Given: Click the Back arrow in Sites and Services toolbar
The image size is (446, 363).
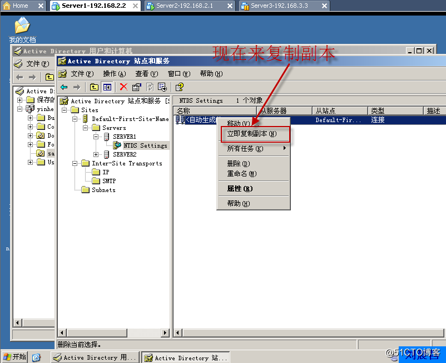Looking at the screenshot, I should point(65,87).
